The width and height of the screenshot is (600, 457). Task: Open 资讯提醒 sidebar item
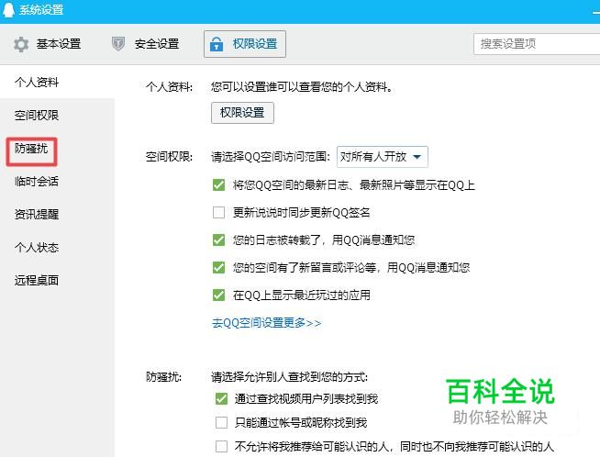click(x=37, y=215)
